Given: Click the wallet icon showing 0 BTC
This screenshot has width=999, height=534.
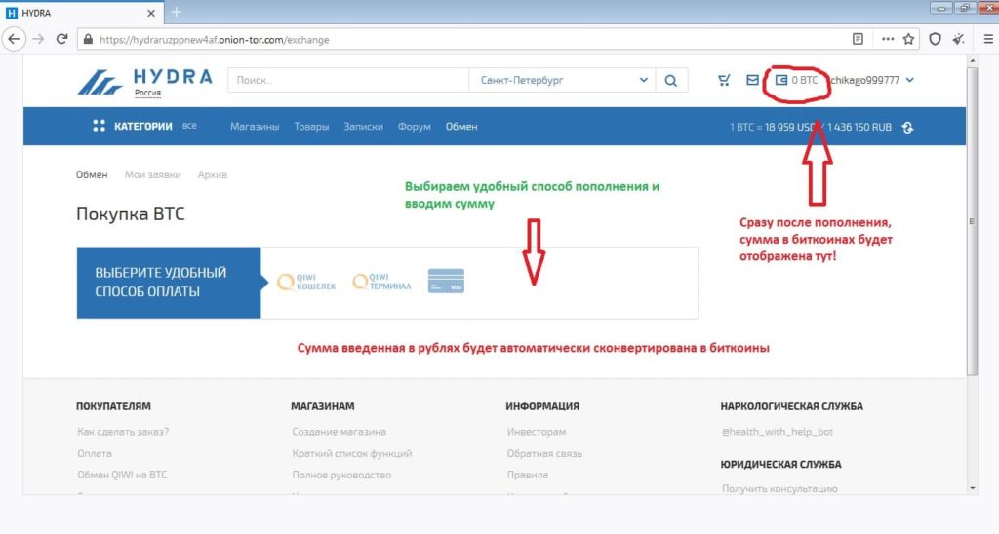Looking at the screenshot, I should pyautogui.click(x=781, y=80).
